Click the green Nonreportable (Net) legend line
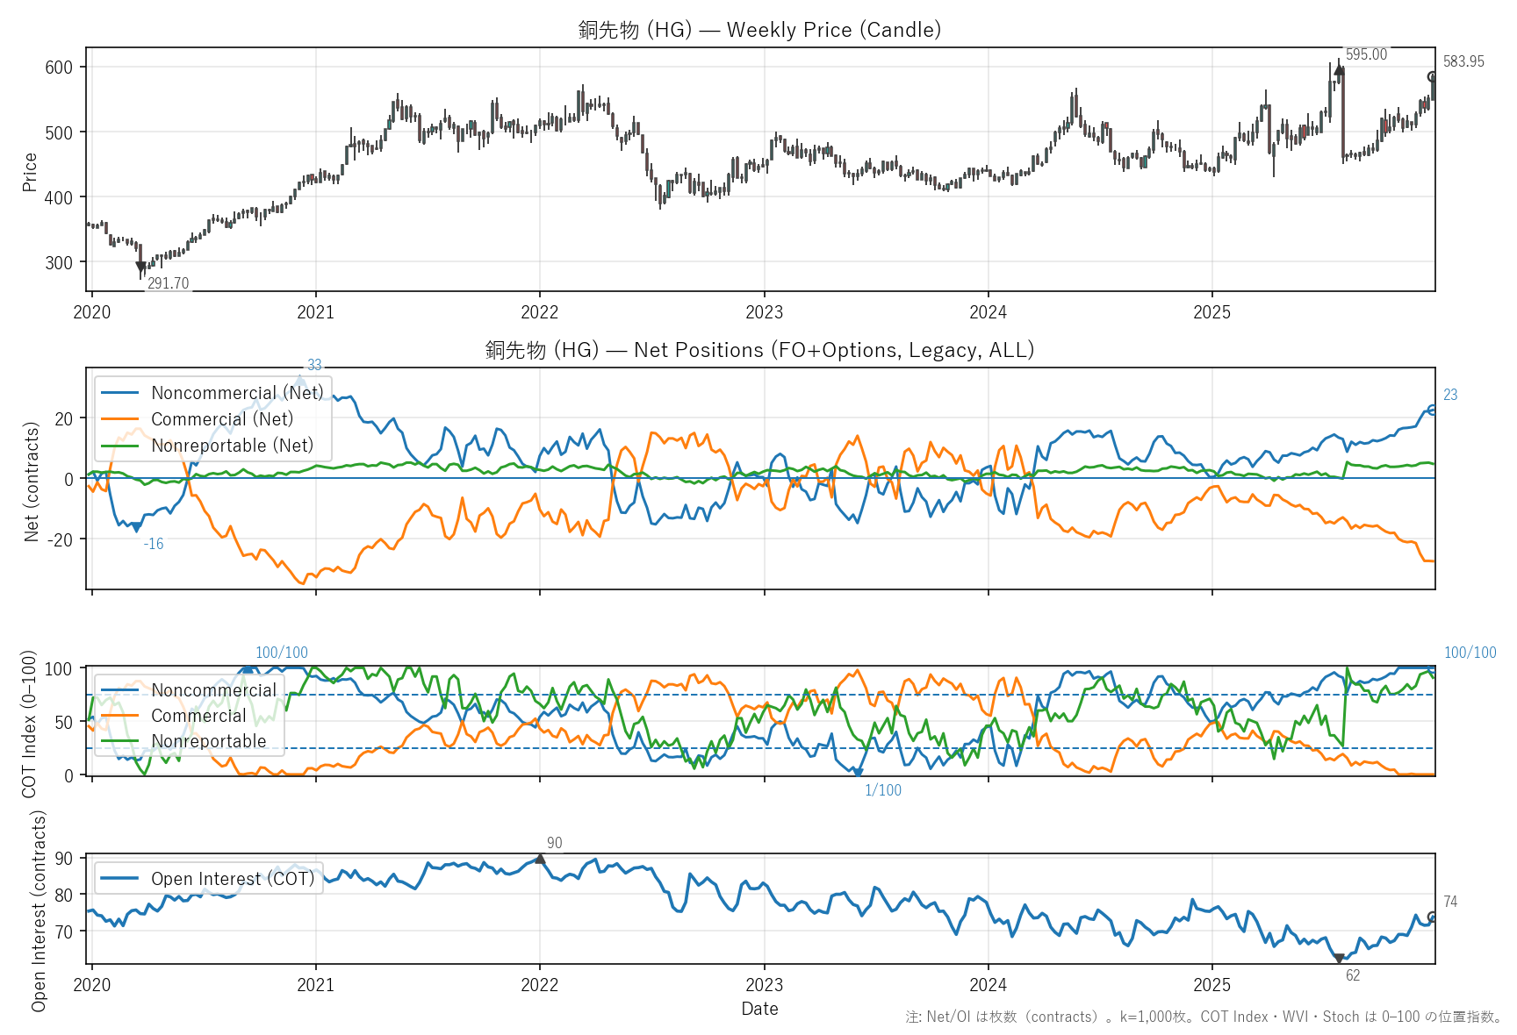Image resolution: width=1517 pixels, height=1035 pixels. [x=120, y=446]
